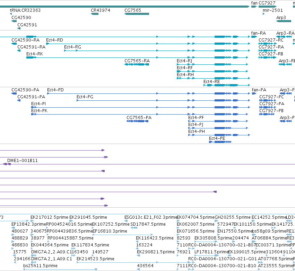Click the CR43974 gene label
This screenshot has height=271, width=295.
click(x=101, y=10)
